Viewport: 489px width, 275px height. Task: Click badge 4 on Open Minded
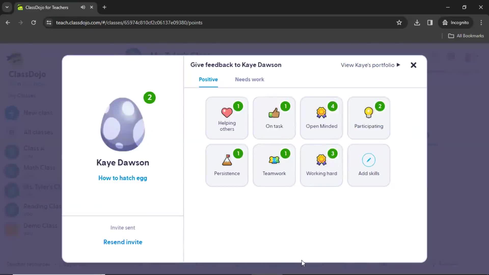point(332,106)
